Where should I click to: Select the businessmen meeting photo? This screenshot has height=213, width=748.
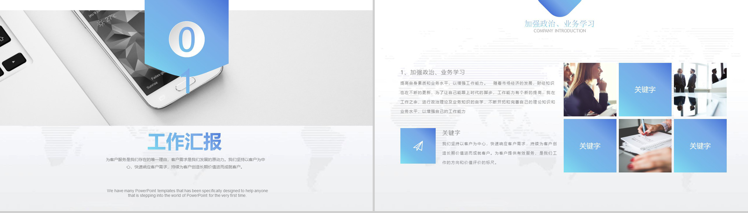click(x=700, y=90)
